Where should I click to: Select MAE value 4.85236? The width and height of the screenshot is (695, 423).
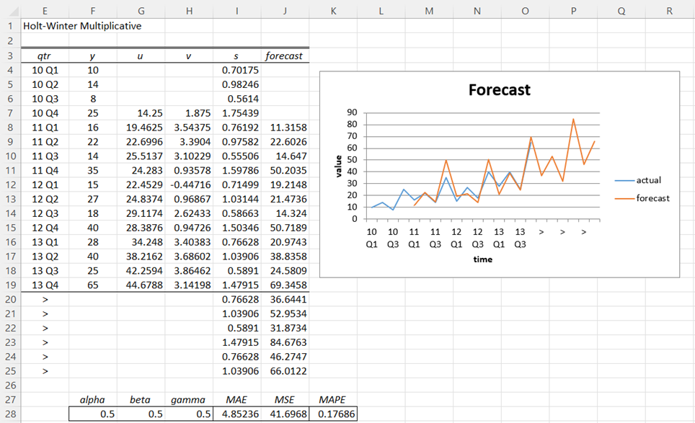pos(237,414)
